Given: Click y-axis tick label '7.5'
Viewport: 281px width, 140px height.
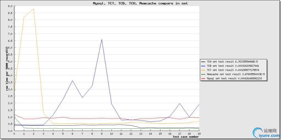Looking at the screenshot, I should (x=10, y=27).
